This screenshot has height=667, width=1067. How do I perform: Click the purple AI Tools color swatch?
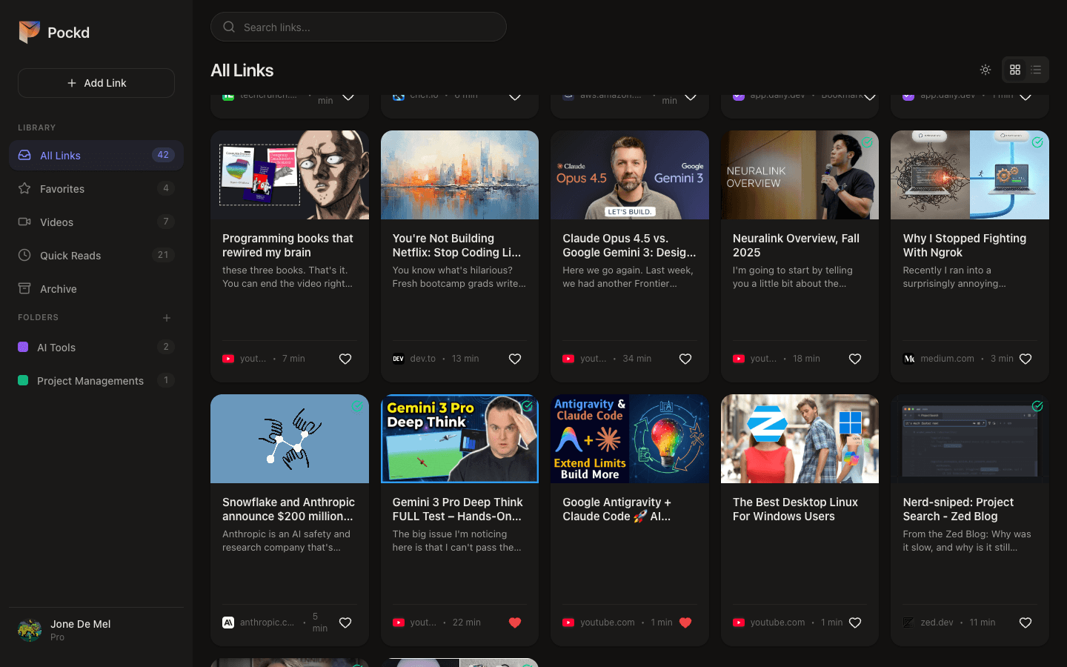tap(24, 347)
